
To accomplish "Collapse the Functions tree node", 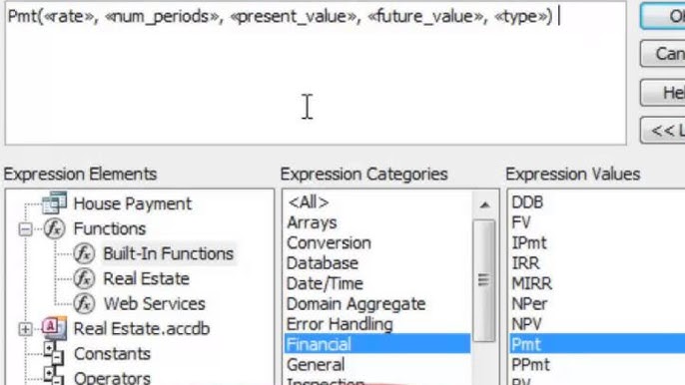I will coord(25,228).
